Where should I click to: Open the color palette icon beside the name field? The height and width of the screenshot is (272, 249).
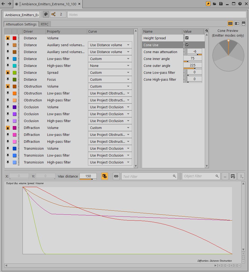pos(46,14)
